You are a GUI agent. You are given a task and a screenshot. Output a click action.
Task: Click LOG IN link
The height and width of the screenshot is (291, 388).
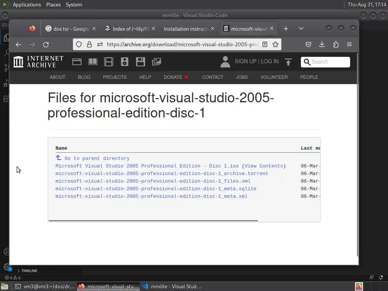[270, 61]
